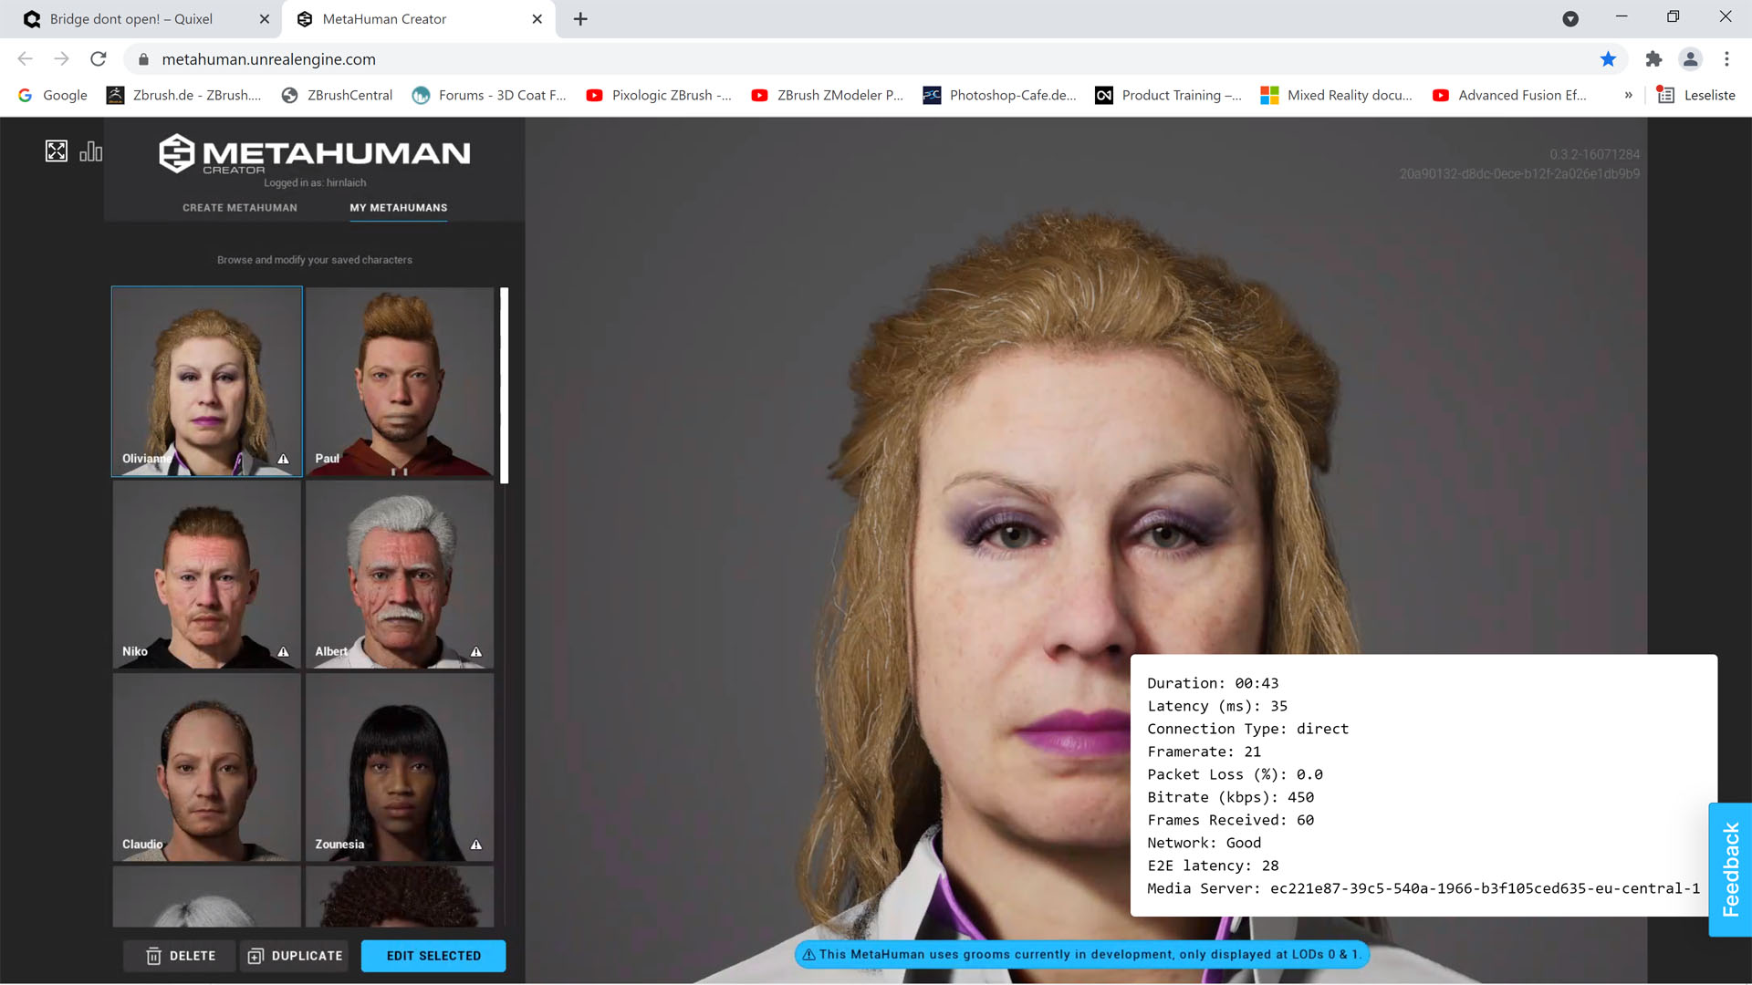The width and height of the screenshot is (1752, 985).
Task: Open the tab search dropdown arrow
Action: click(1570, 19)
